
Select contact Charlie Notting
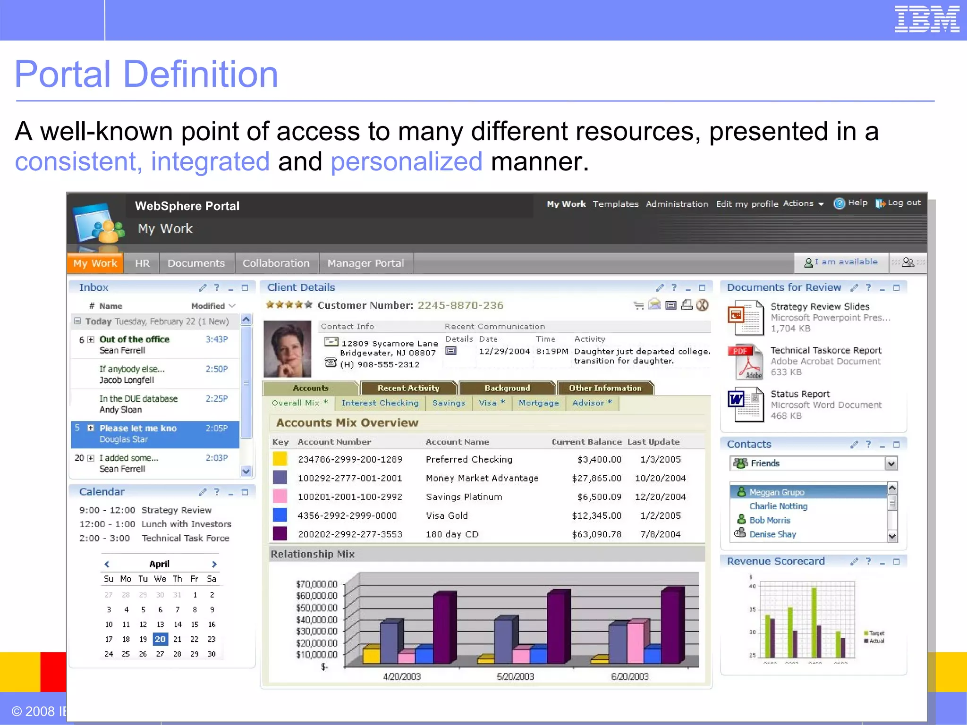coord(778,506)
